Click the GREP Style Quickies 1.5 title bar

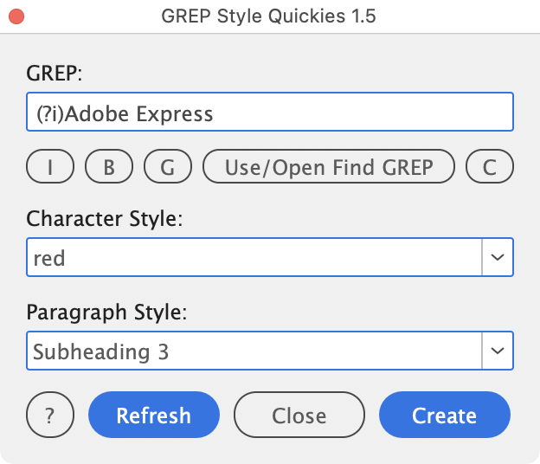pos(269,16)
